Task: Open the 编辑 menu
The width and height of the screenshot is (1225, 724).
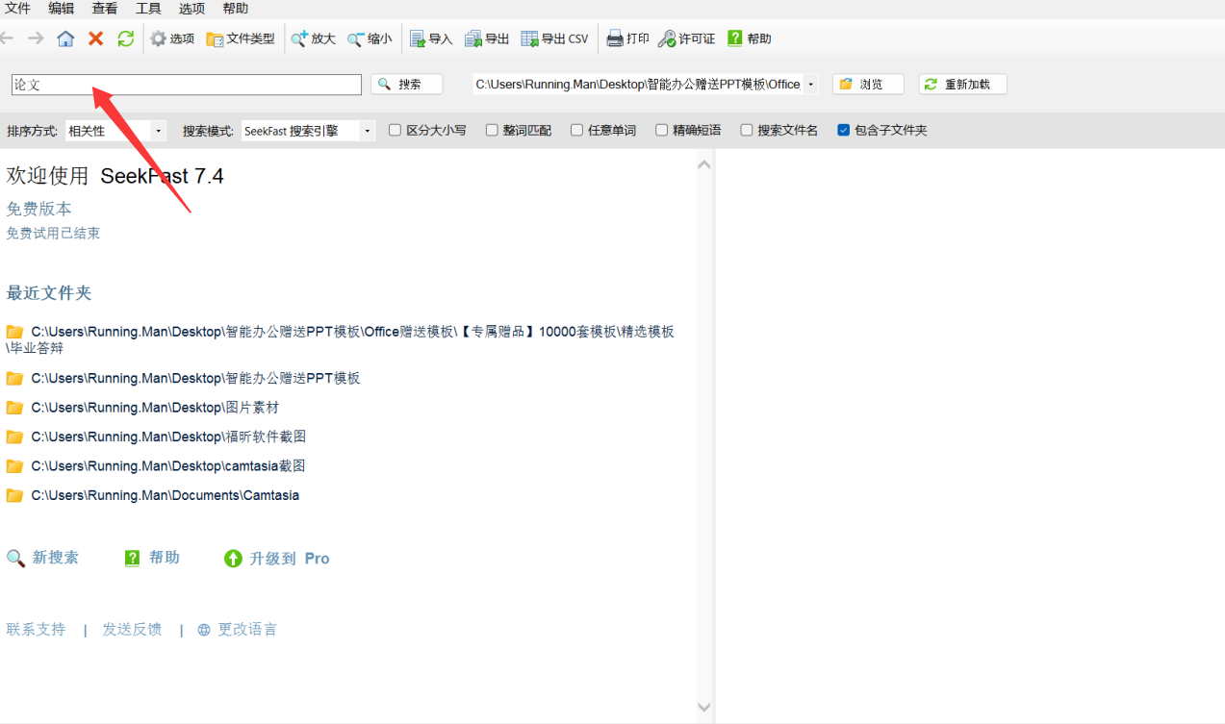Action: pyautogui.click(x=61, y=9)
